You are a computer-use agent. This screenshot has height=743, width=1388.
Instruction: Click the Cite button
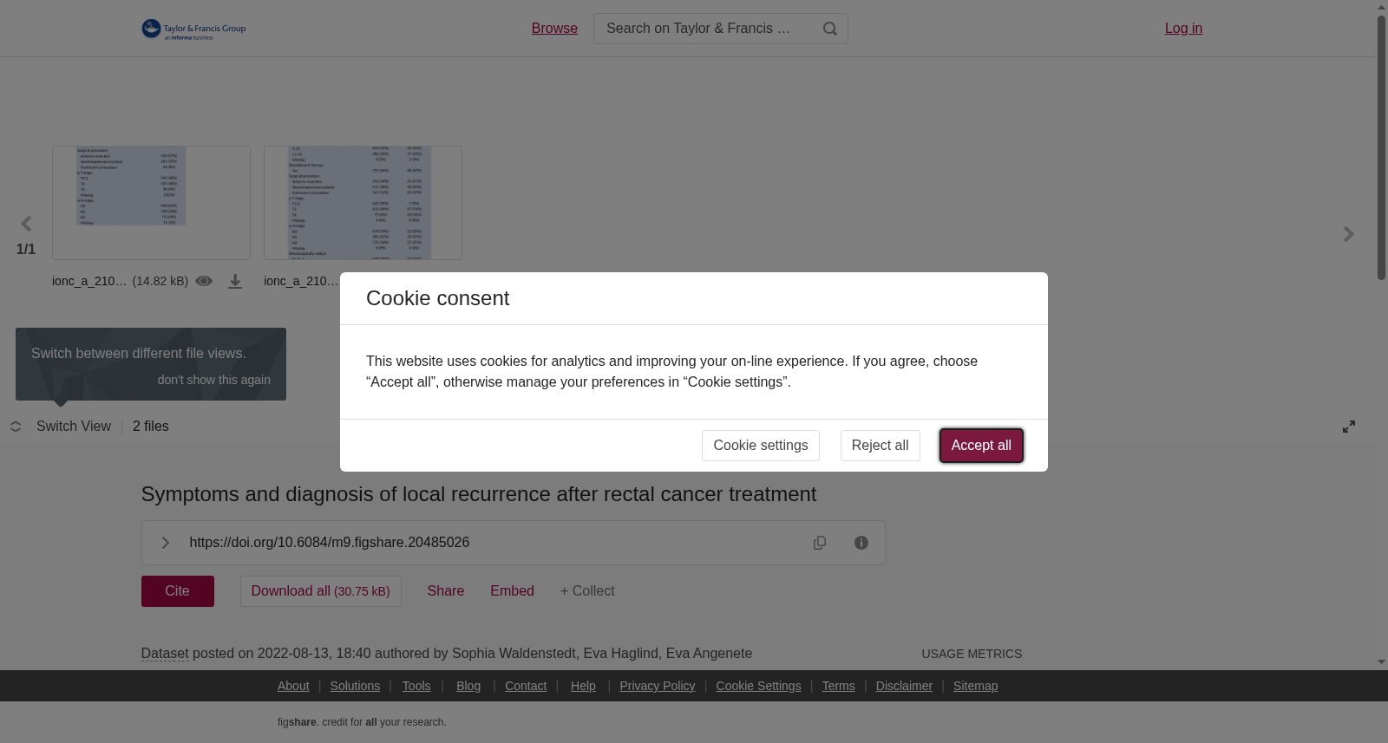178,591
